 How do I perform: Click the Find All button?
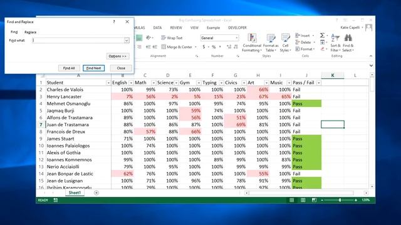69,68
